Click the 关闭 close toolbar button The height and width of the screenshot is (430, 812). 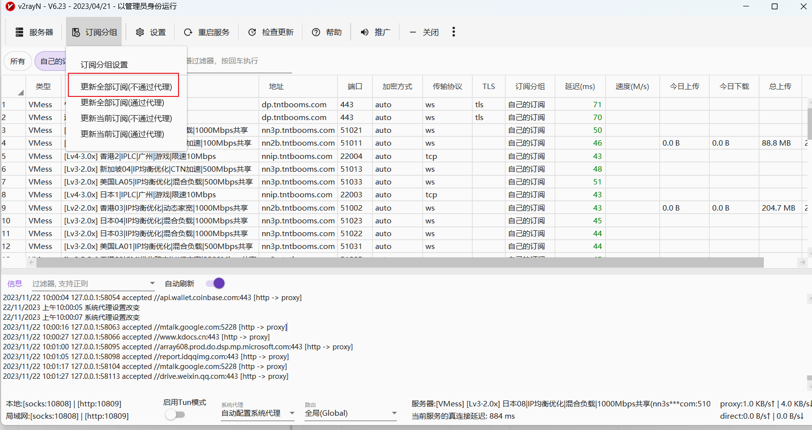(424, 32)
